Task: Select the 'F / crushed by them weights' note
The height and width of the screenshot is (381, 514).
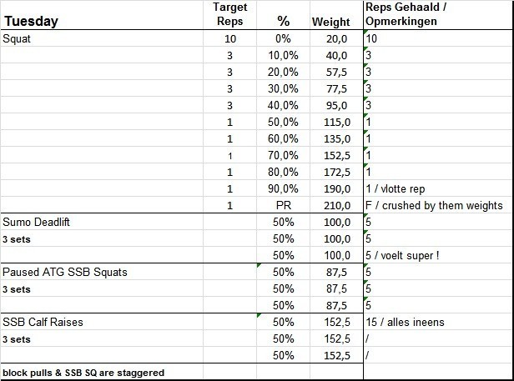Action: pyautogui.click(x=435, y=205)
